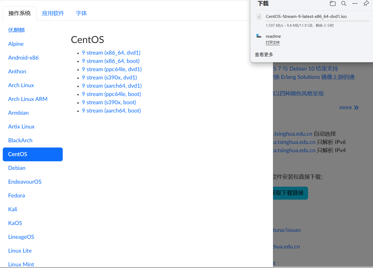
Task: Click the readme download entry name
Action: pos(273,36)
